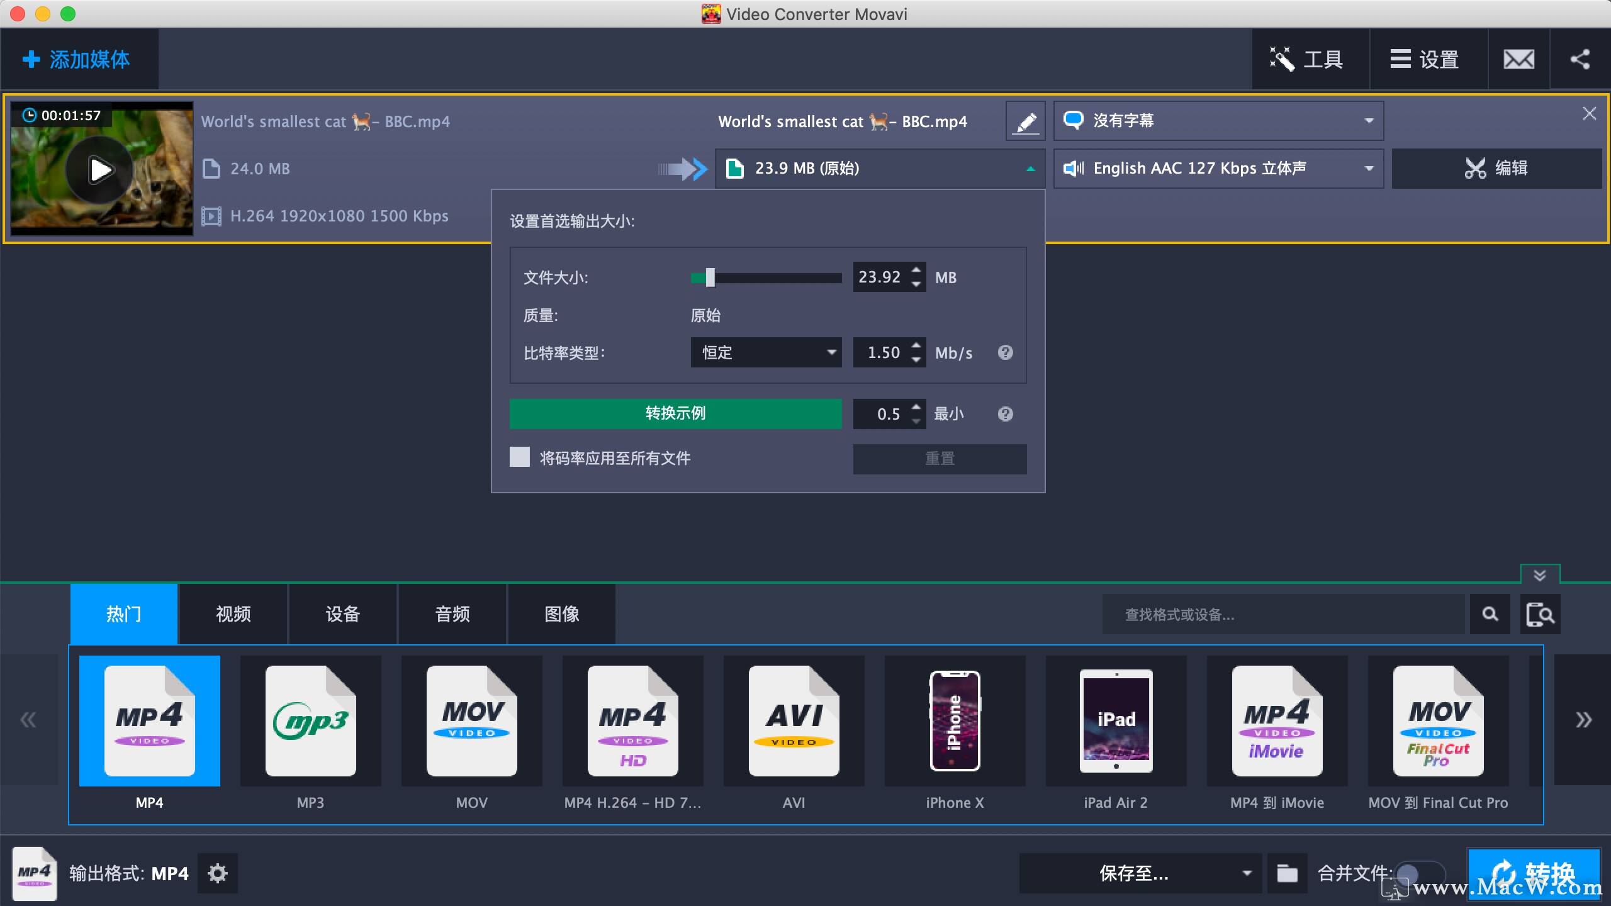
Task: Switch to the 音频 tab
Action: [452, 613]
